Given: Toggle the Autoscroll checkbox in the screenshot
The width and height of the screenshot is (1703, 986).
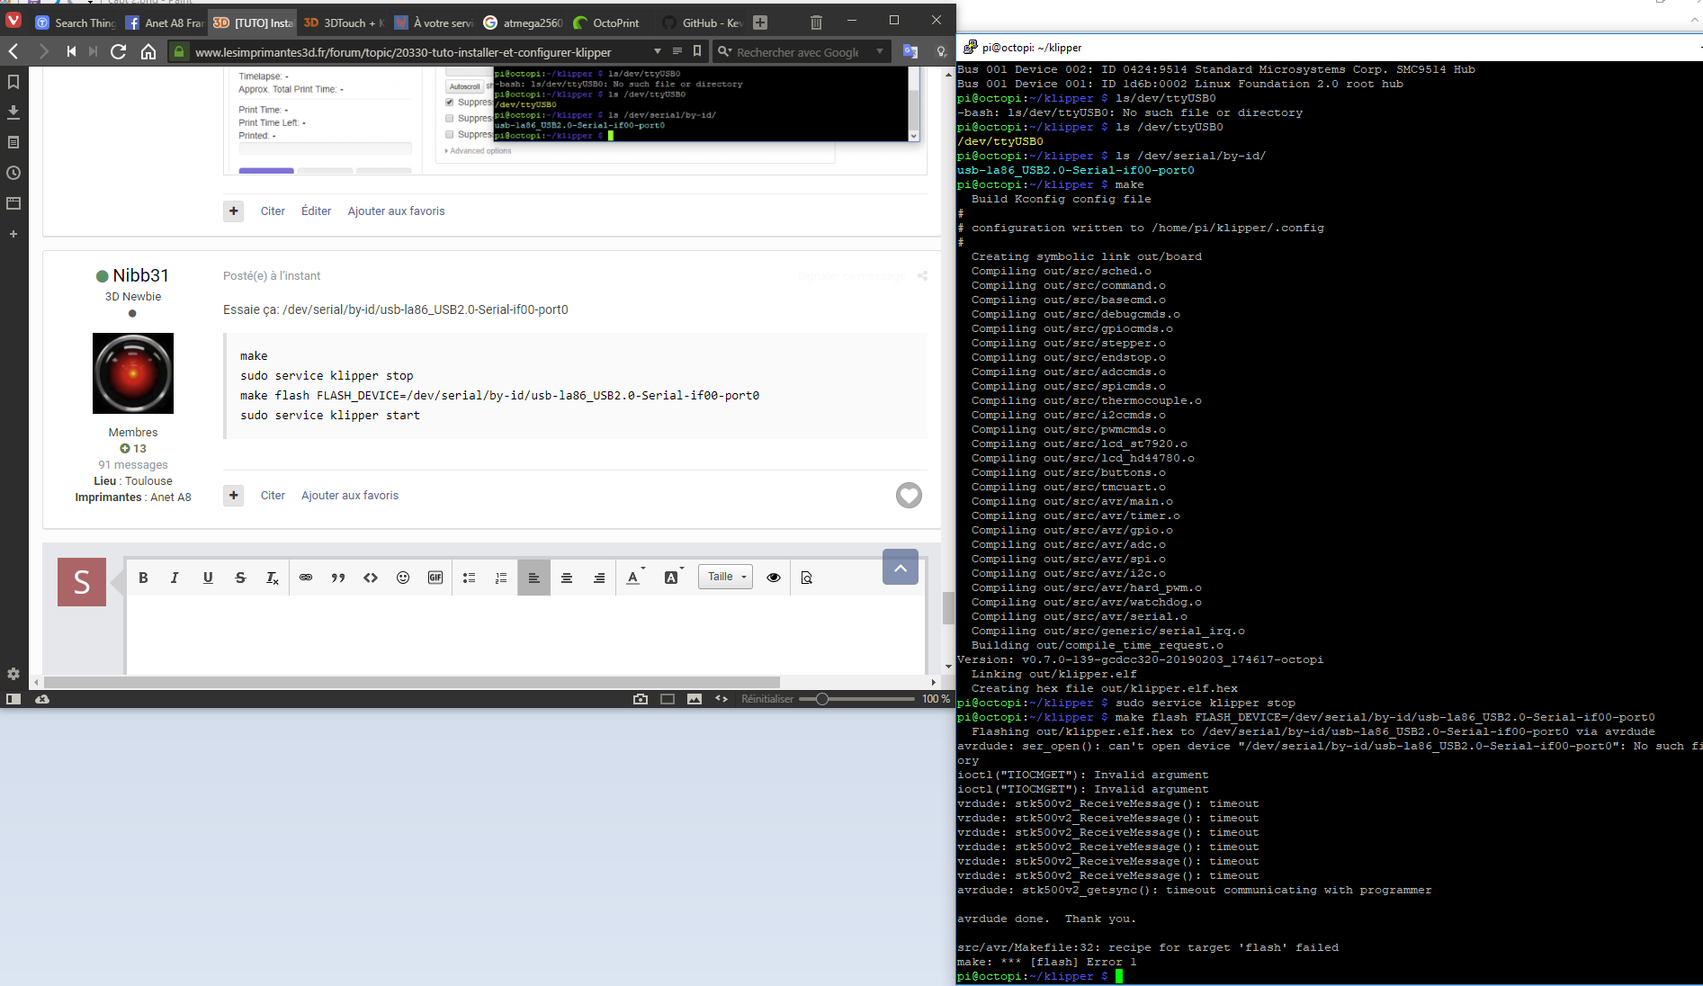Looking at the screenshot, I should click(x=465, y=86).
